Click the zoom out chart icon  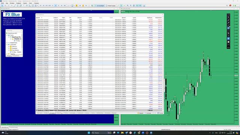coord(131,6)
